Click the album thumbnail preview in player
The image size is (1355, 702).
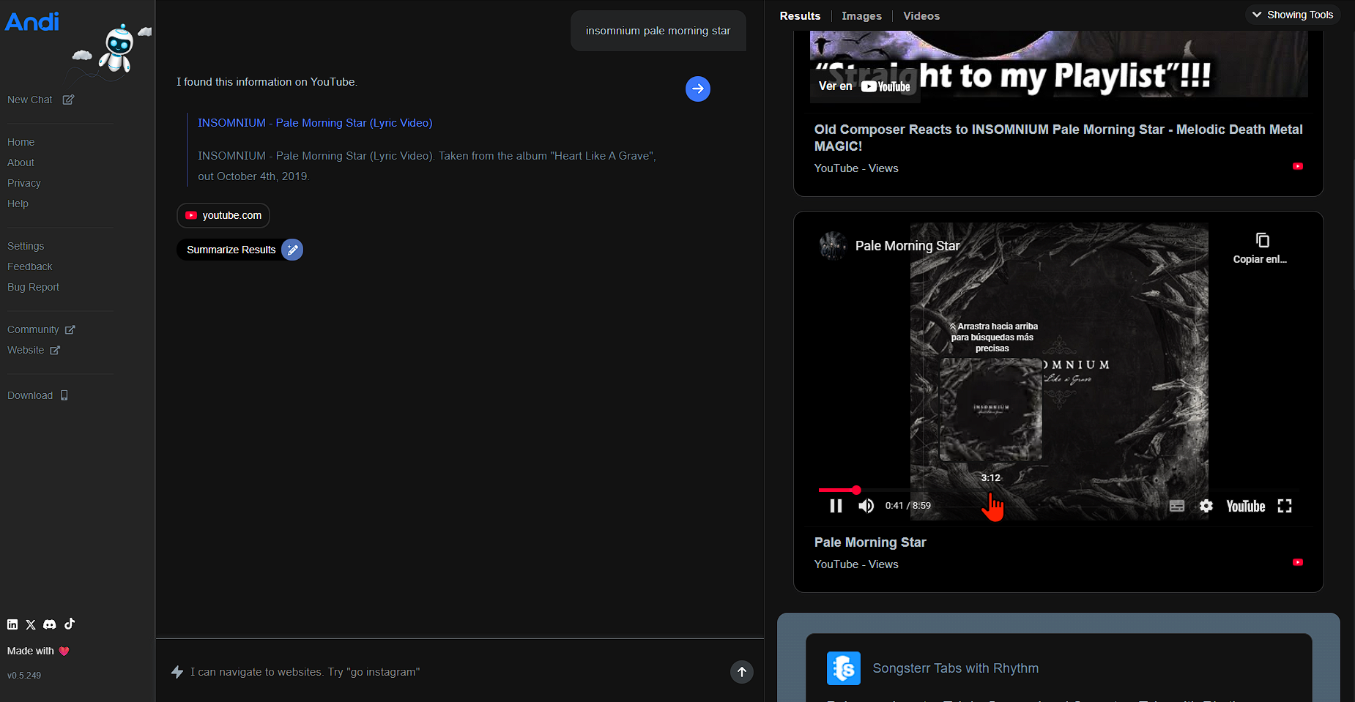pyautogui.click(x=991, y=411)
